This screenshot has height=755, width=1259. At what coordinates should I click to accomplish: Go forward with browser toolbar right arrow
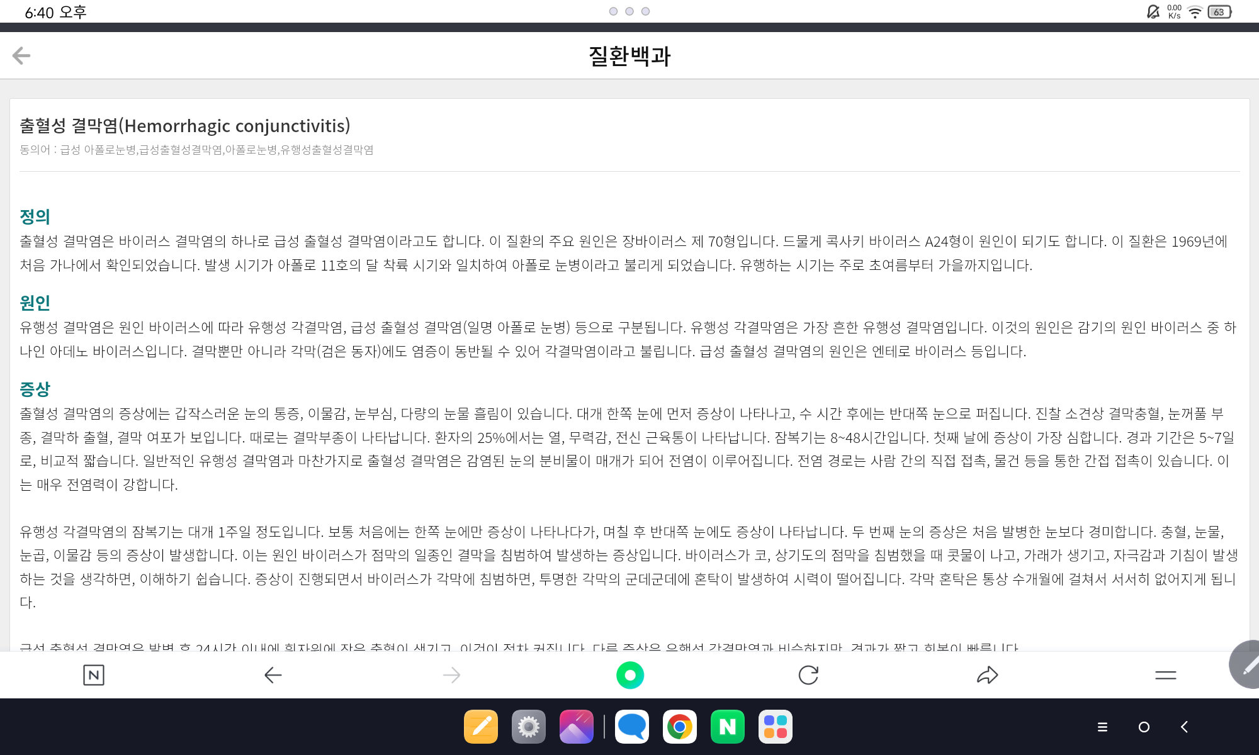[451, 675]
